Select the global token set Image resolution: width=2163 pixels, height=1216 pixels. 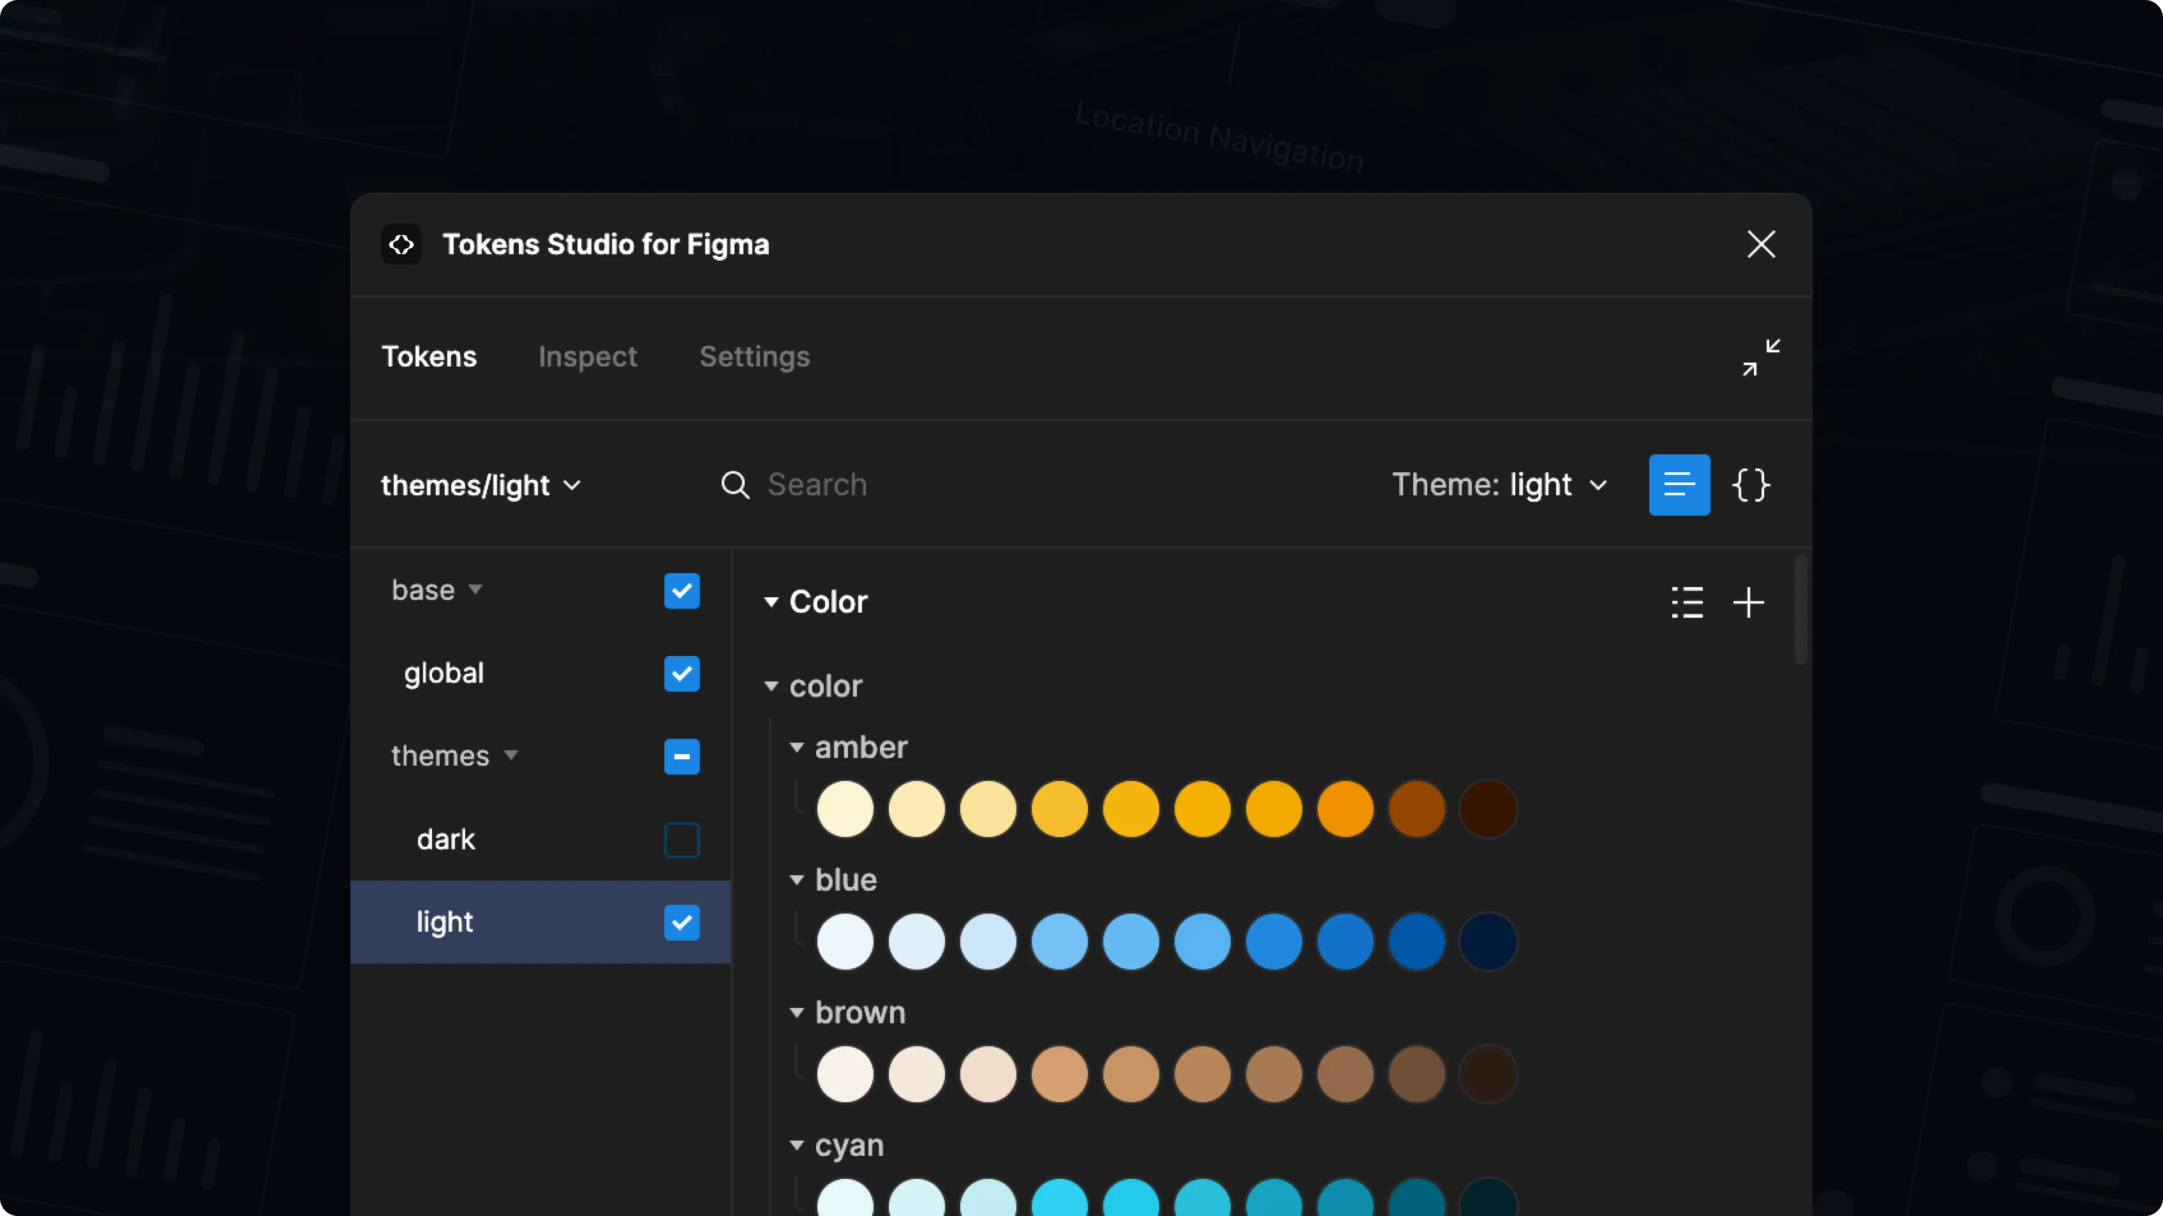pyautogui.click(x=444, y=673)
